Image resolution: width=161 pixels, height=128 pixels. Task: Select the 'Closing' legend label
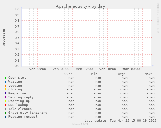tap(15, 89)
